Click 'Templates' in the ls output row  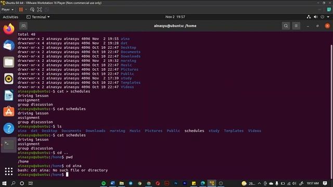point(234,131)
